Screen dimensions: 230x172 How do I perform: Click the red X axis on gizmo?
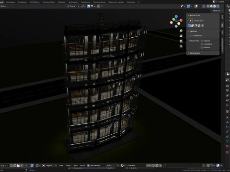click(x=181, y=20)
